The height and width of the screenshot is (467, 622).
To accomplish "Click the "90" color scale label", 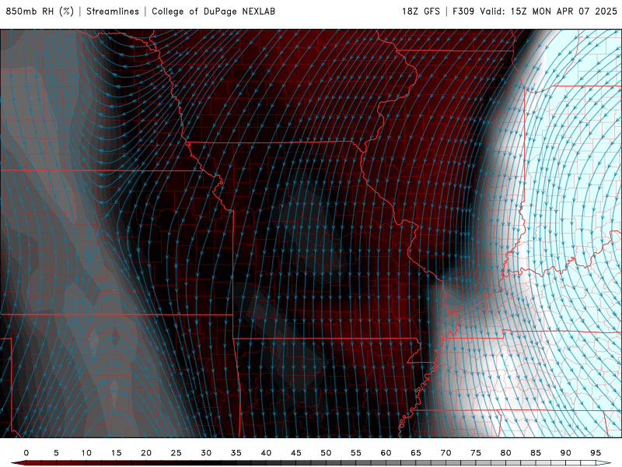I will [x=566, y=453].
